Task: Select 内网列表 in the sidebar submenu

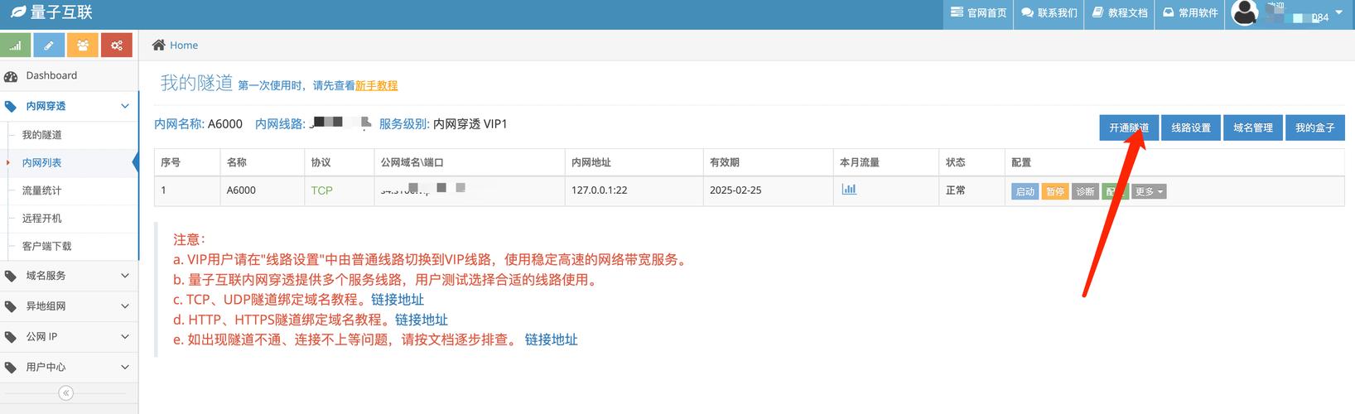Action: coord(42,163)
